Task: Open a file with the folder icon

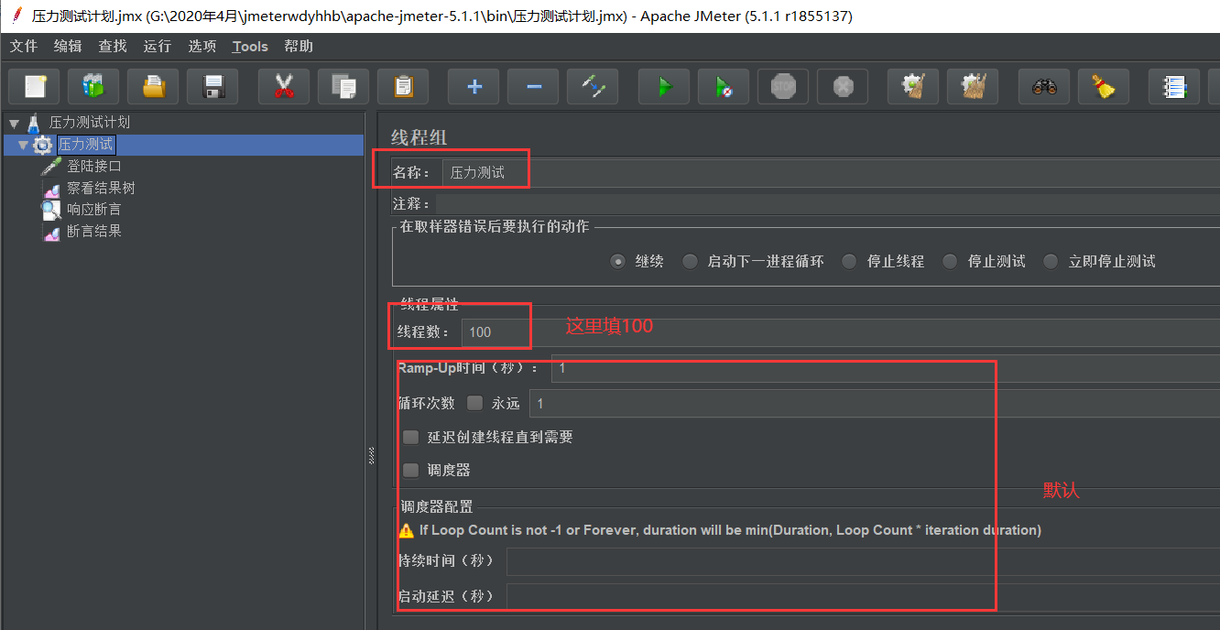Action: coord(154,87)
